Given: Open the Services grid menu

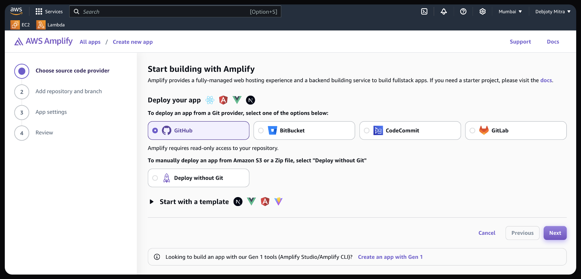Looking at the screenshot, I should pyautogui.click(x=49, y=12).
